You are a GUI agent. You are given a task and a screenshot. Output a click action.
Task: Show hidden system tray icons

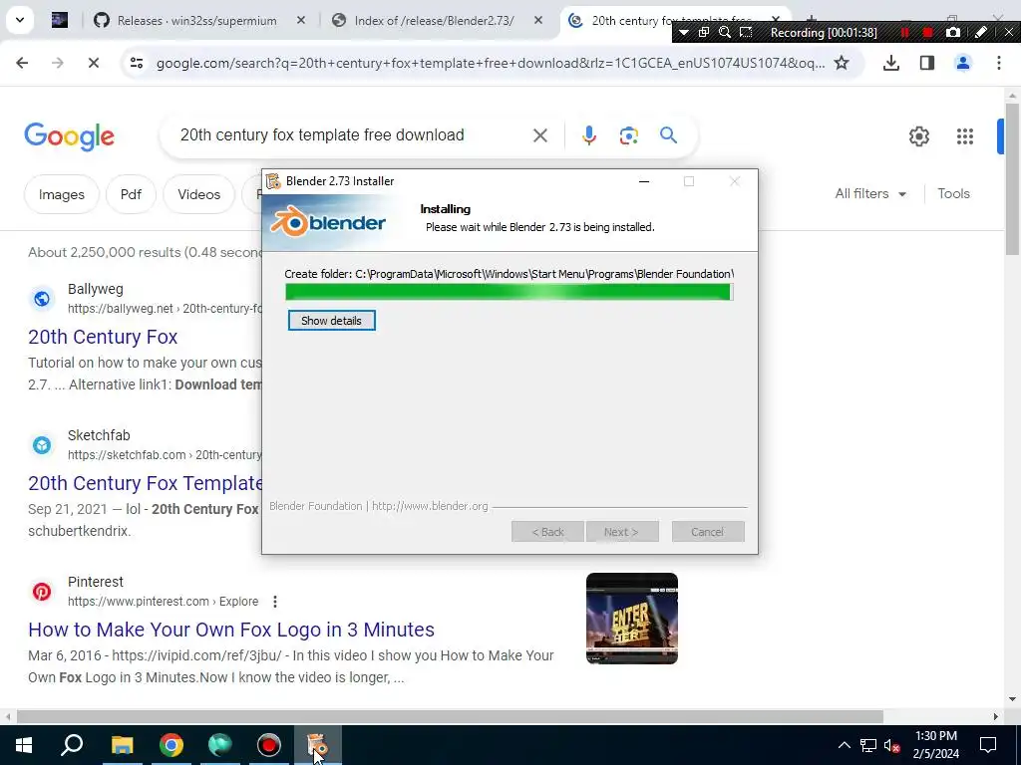[844, 745]
